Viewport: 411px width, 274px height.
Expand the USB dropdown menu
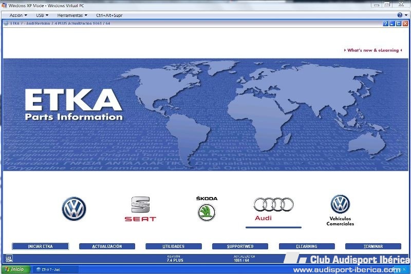point(42,15)
